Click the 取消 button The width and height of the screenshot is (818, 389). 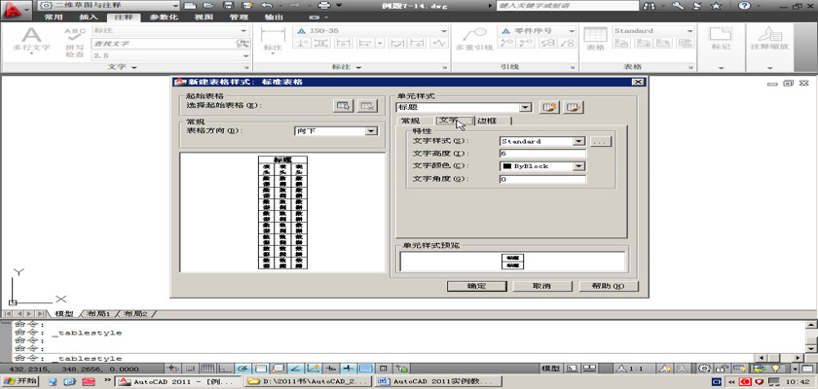point(542,287)
